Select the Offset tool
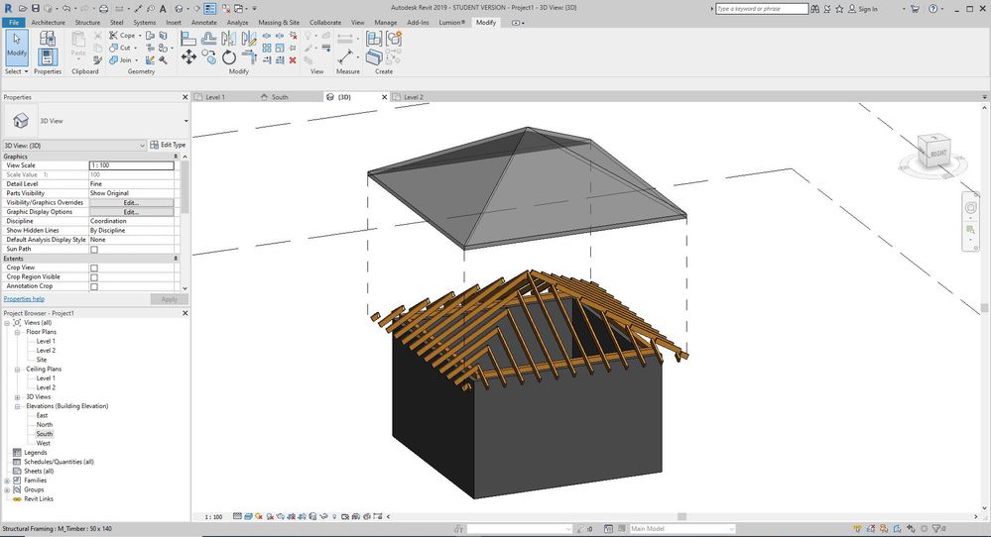The width and height of the screenshot is (991, 537). pyautogui.click(x=208, y=39)
